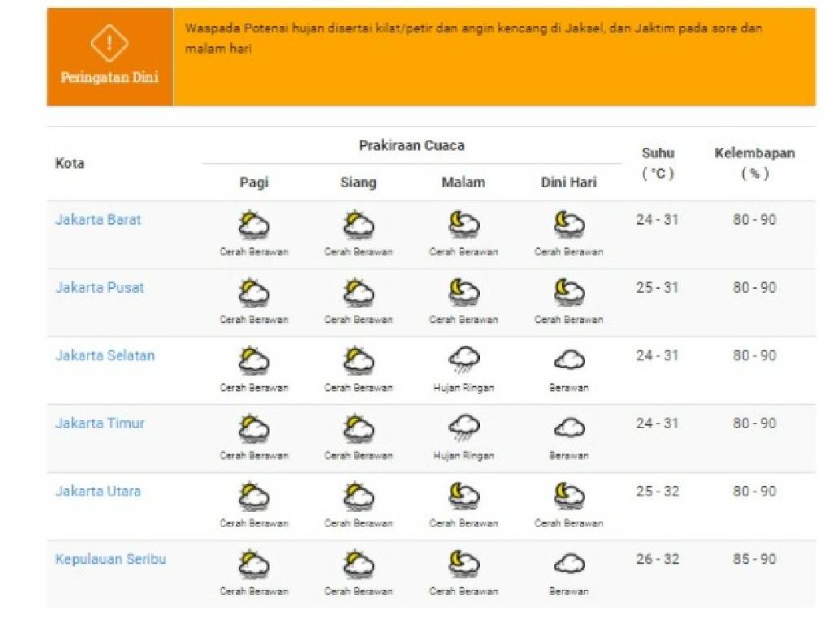This screenshot has height=625, width=833.
Task: Click Jakarta Timur Malam rain icon
Action: click(x=464, y=428)
